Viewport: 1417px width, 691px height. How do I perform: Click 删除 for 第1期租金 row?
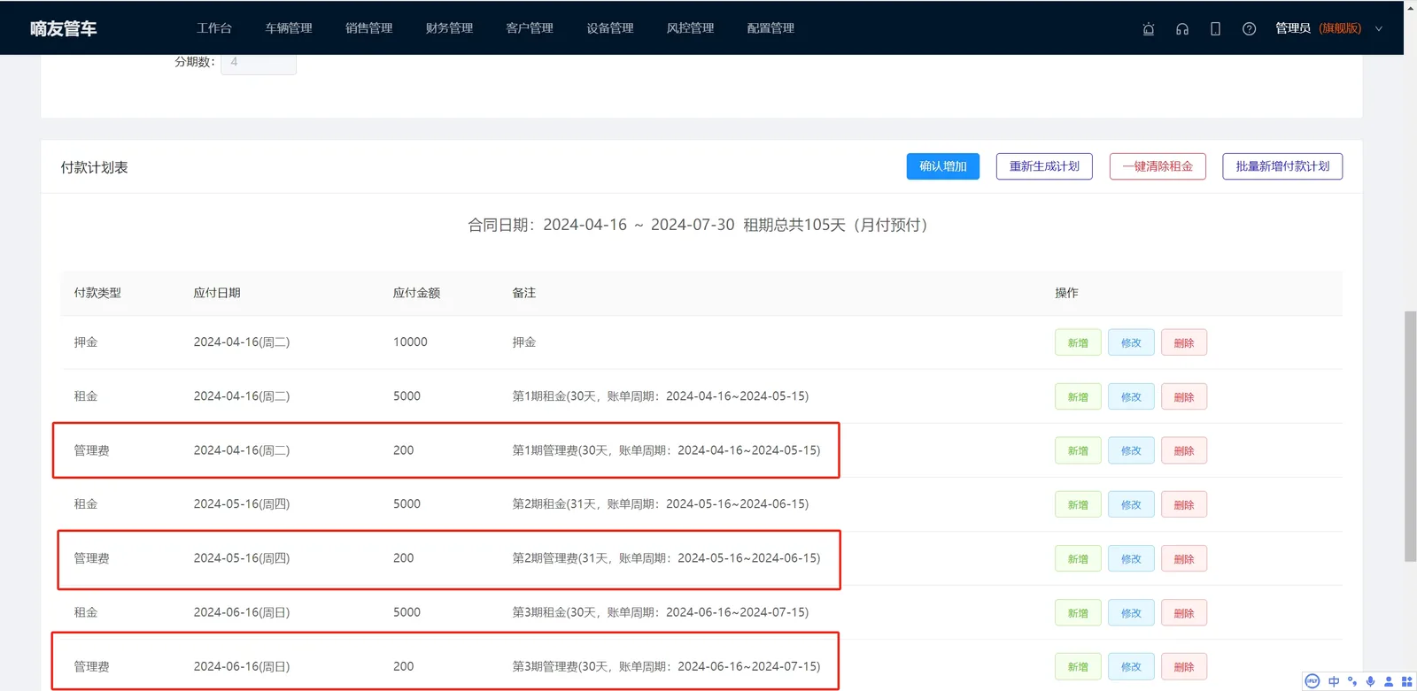(1184, 396)
